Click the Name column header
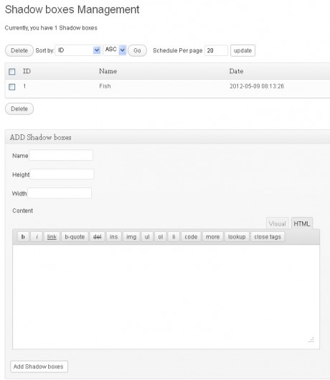Viewport: 330px width, 380px height. point(108,71)
